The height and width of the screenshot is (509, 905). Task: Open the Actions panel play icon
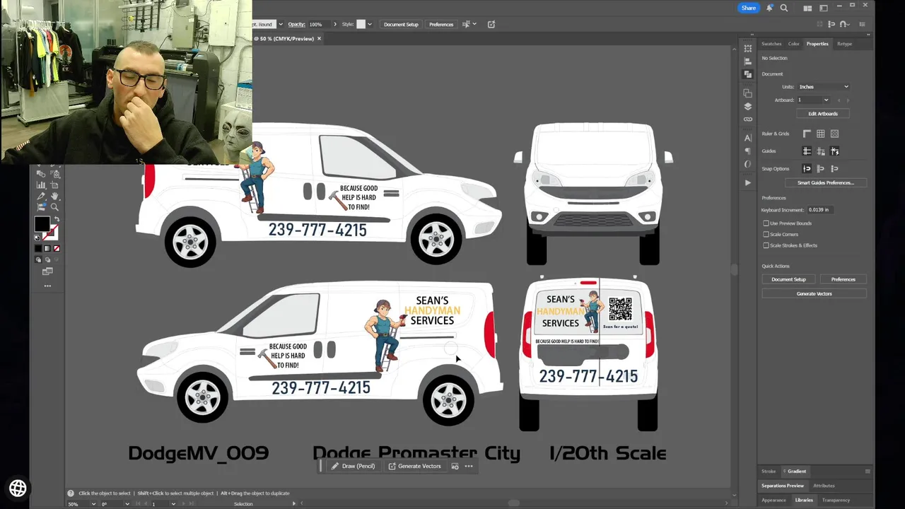(748, 182)
